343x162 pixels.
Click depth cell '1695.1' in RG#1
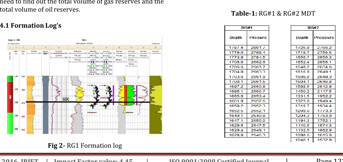[x=236, y=91]
